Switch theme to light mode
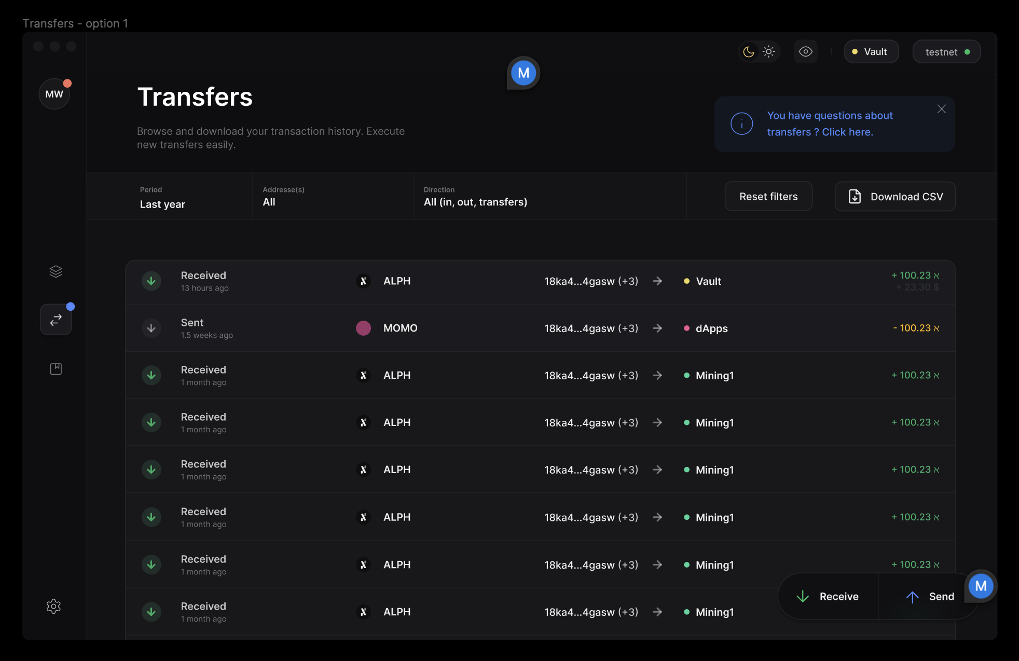Image resolution: width=1019 pixels, height=661 pixels. [769, 51]
